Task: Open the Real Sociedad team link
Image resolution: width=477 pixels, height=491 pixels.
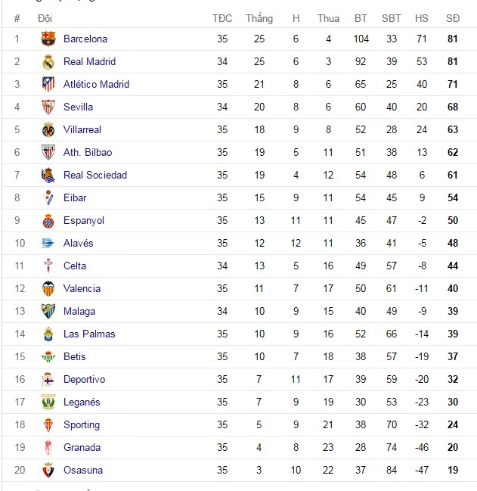Action: tap(95, 175)
